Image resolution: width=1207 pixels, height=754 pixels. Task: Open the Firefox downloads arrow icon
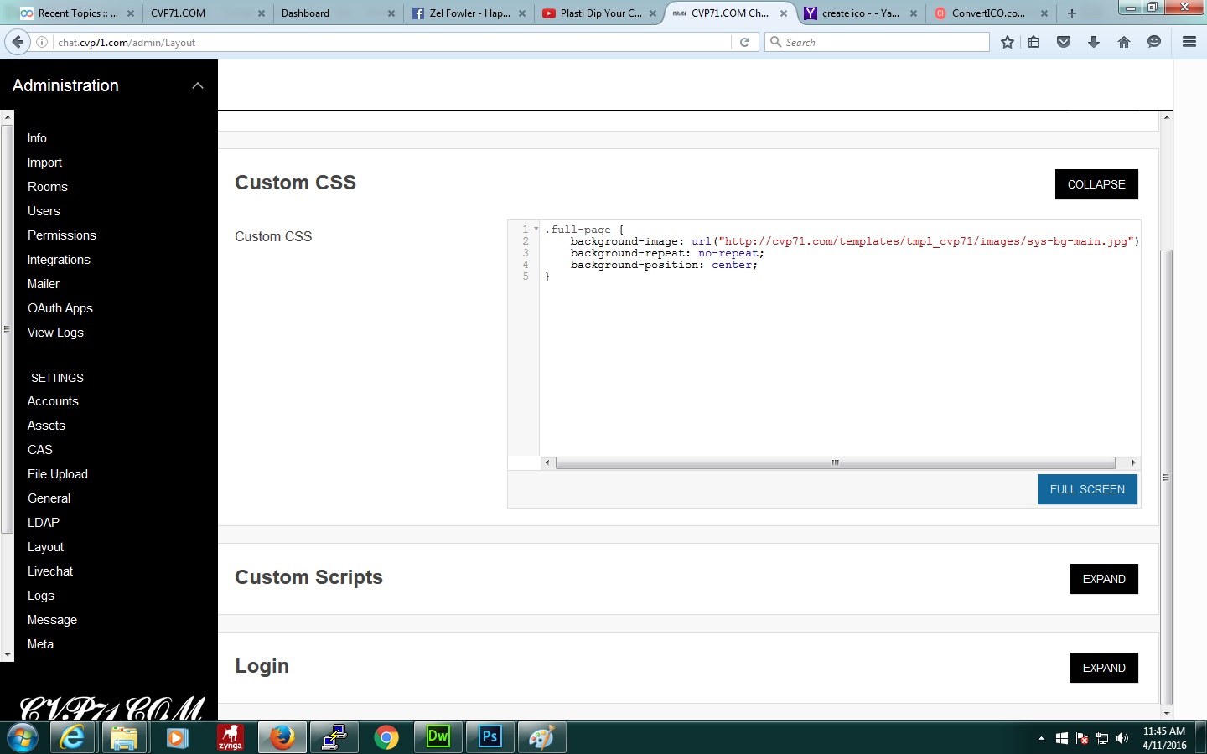point(1094,42)
